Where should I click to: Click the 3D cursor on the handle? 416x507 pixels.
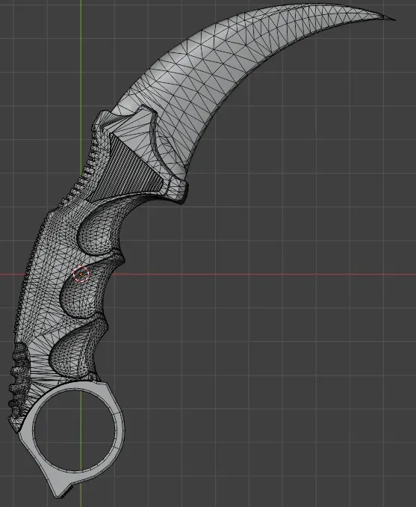81,274
